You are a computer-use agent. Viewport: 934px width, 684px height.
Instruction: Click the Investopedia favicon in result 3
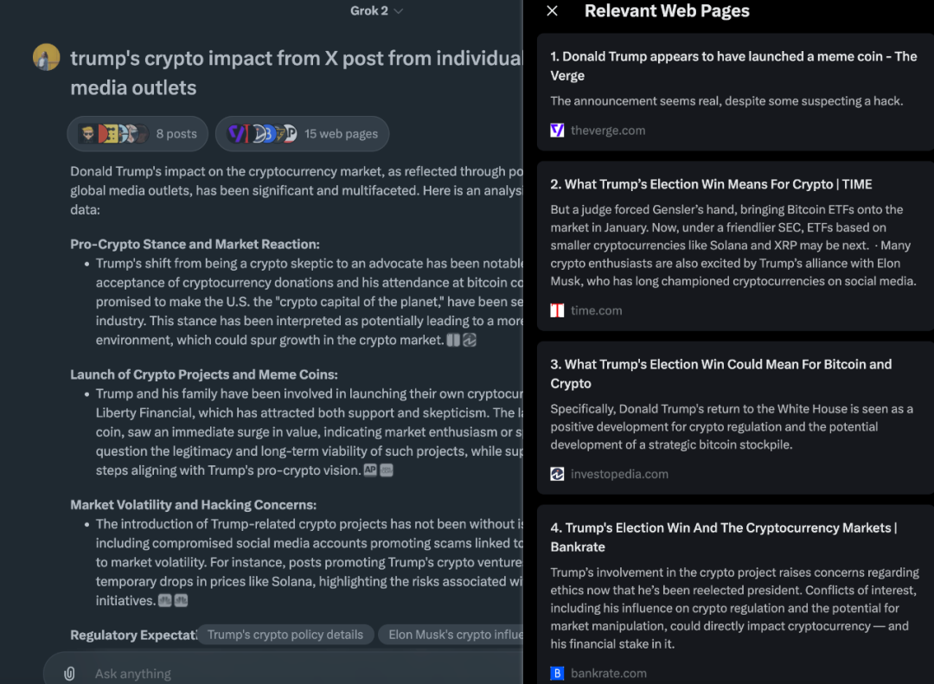point(557,474)
